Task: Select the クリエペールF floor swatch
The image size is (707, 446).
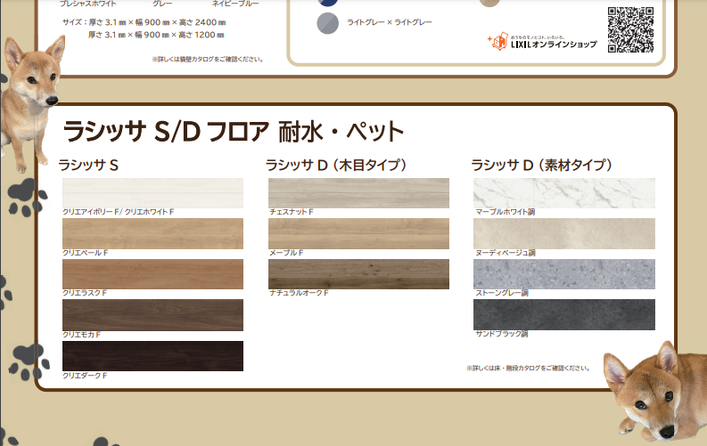Action: 152,233
